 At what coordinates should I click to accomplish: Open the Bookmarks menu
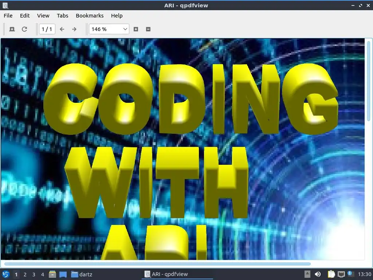[90, 15]
